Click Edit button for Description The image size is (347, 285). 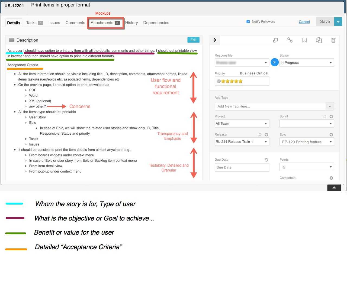click(x=193, y=40)
